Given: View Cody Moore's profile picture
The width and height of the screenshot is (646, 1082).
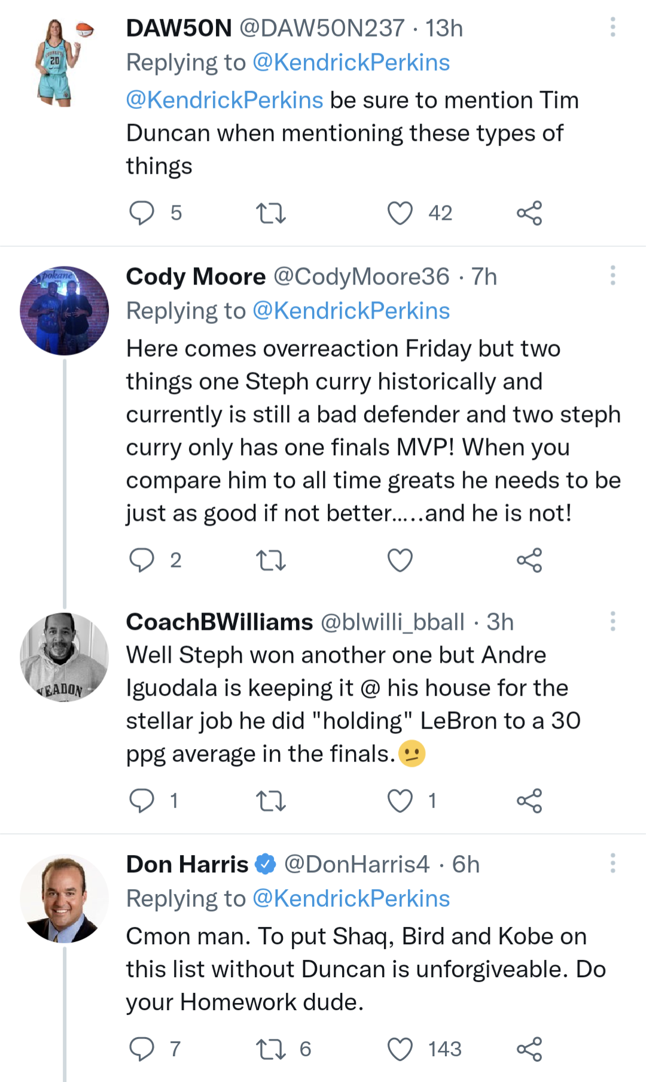Looking at the screenshot, I should click(65, 311).
